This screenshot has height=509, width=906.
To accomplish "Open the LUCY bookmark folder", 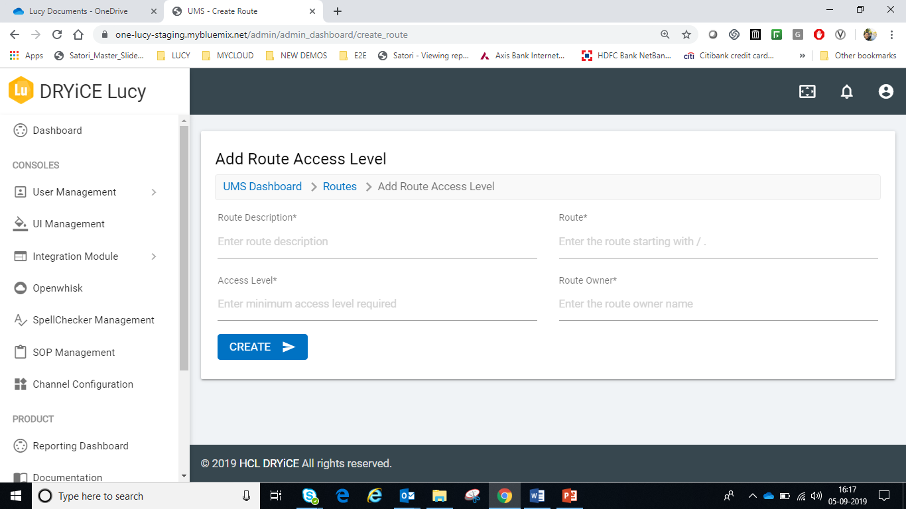I will [174, 56].
